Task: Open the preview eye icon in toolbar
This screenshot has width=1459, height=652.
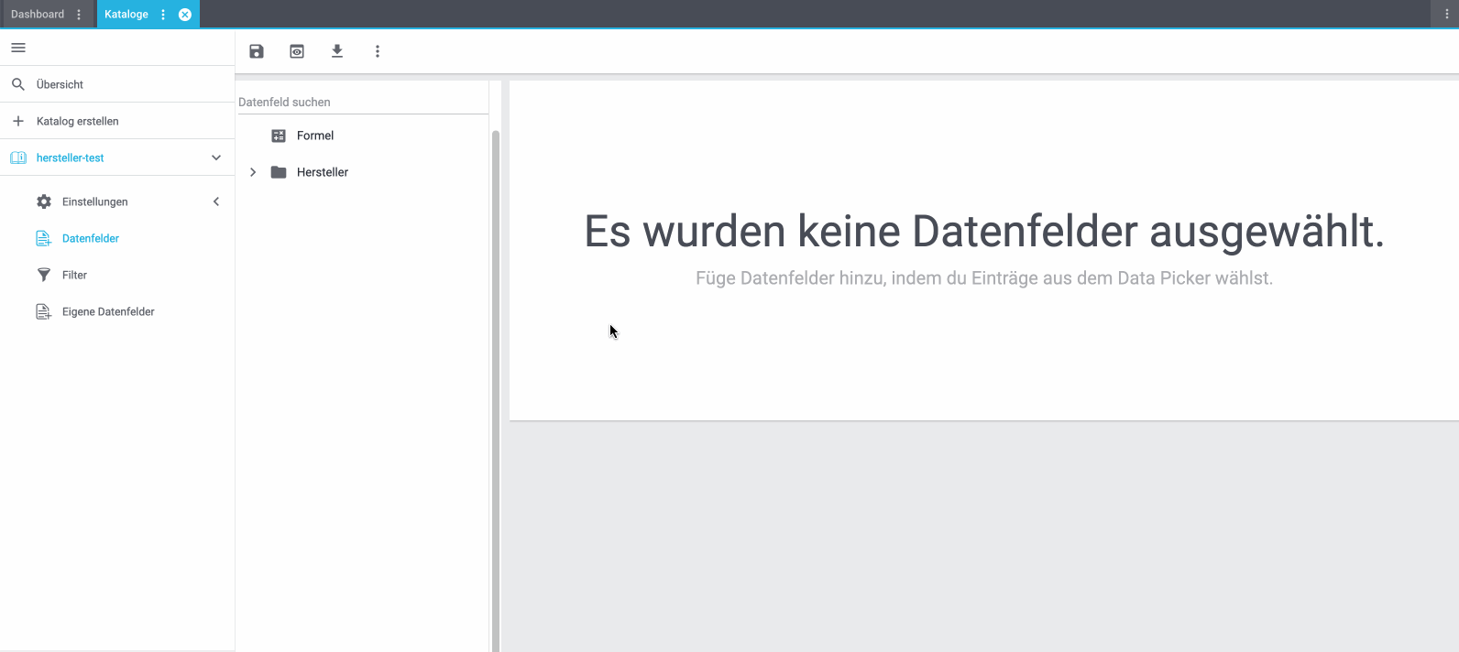Action: (297, 51)
